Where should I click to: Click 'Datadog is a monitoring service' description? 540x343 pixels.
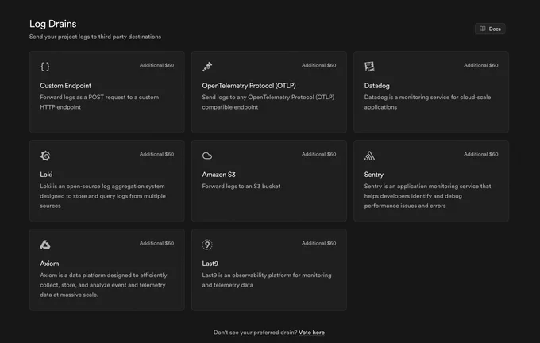click(x=428, y=102)
